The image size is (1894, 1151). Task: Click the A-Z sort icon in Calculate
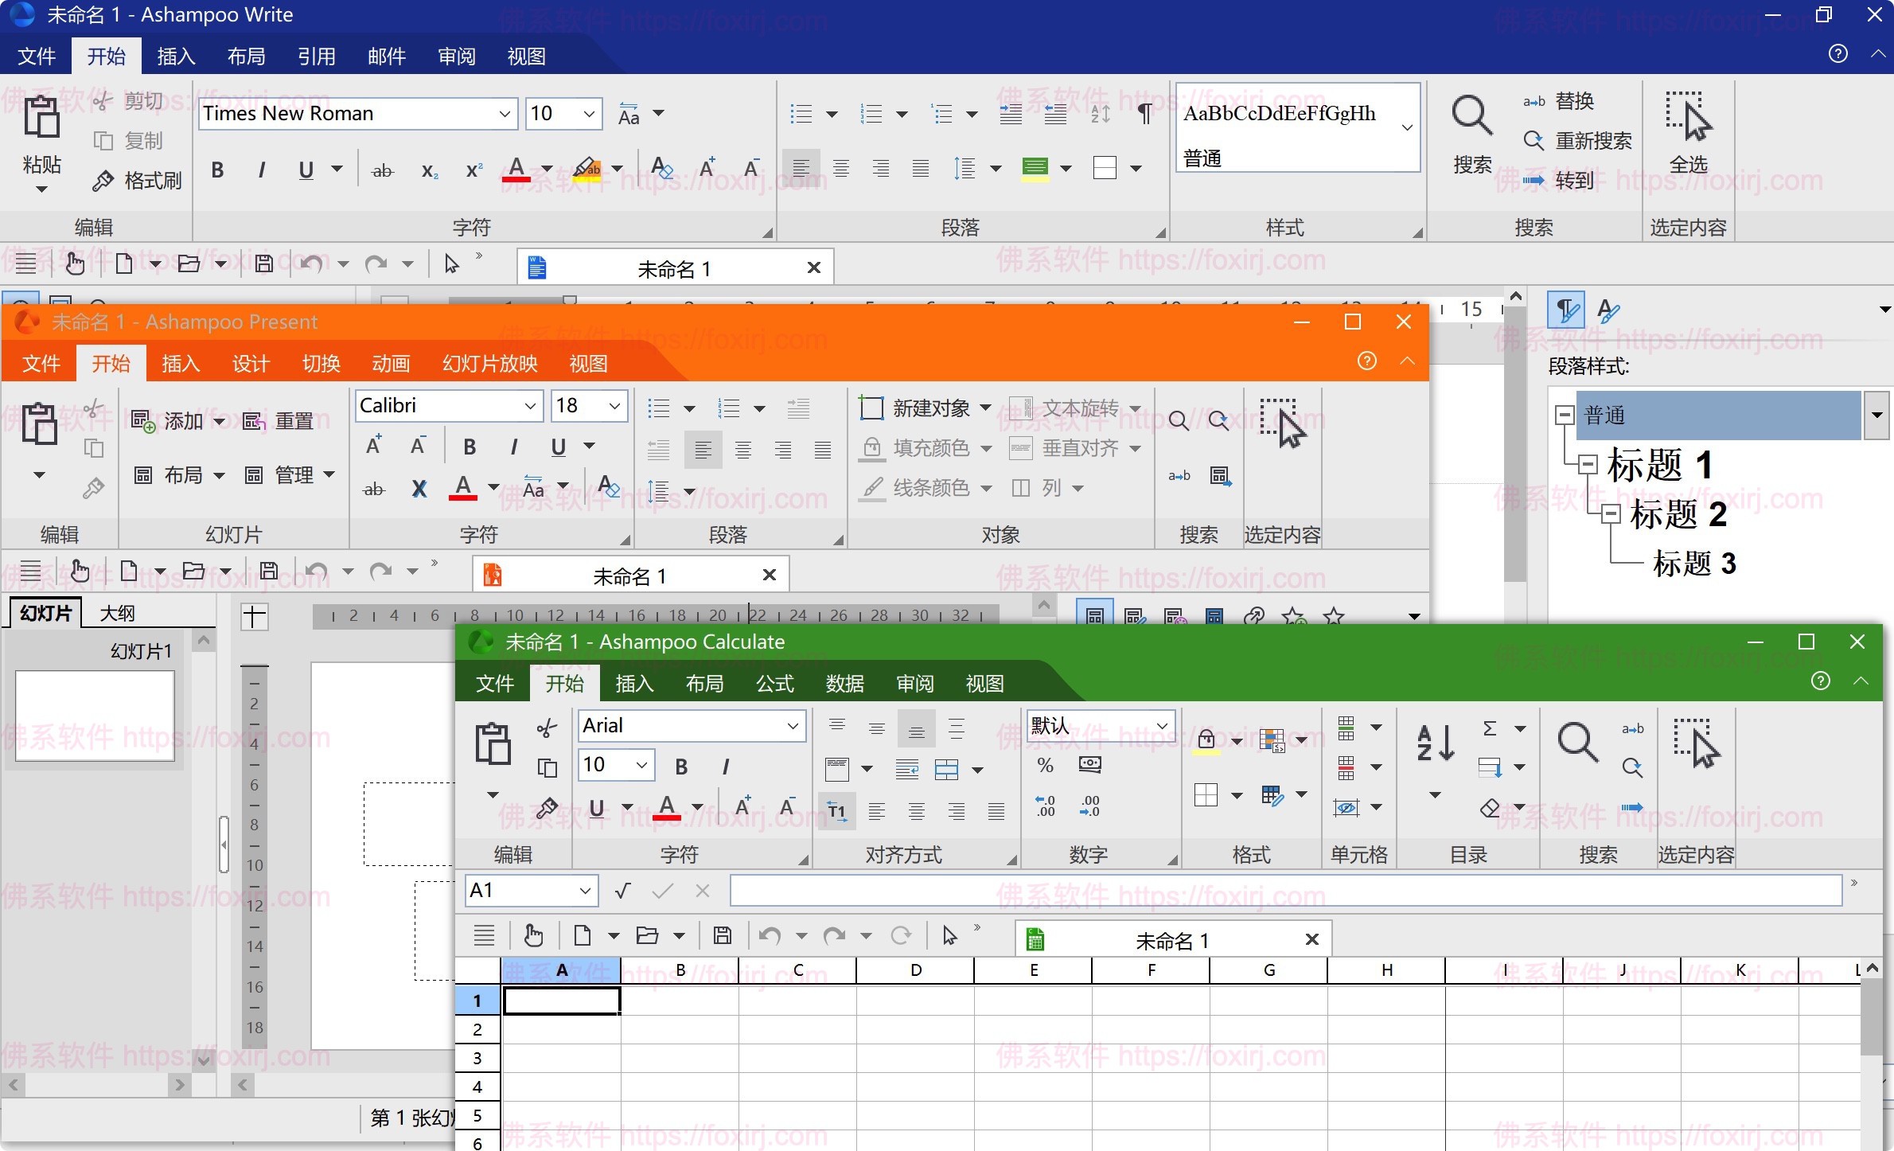[x=1432, y=742]
